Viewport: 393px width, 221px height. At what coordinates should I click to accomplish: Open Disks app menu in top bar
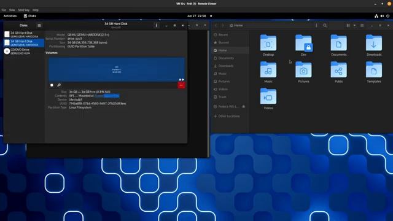click(x=30, y=16)
